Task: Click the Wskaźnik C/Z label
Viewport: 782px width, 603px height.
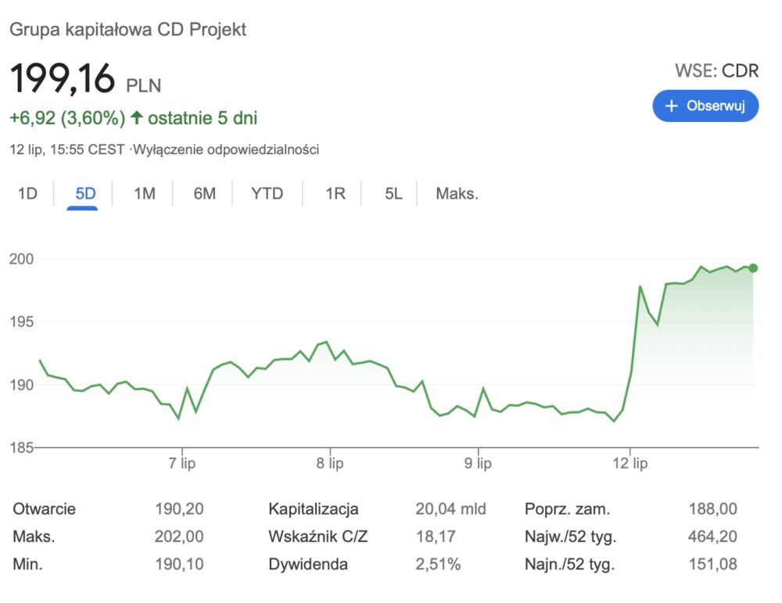Action: coord(317,537)
